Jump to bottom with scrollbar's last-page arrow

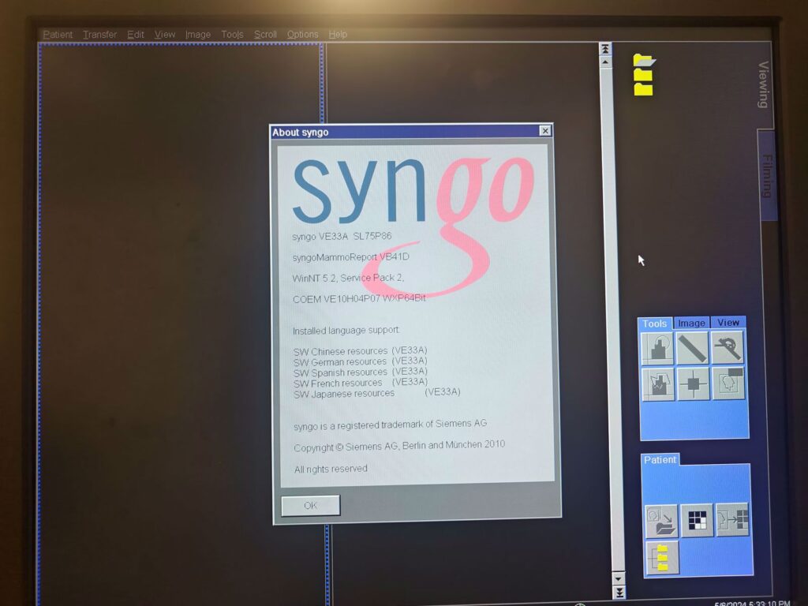(619, 593)
